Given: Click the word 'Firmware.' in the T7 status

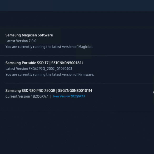Looking at the screenshot, I should (86, 74).
